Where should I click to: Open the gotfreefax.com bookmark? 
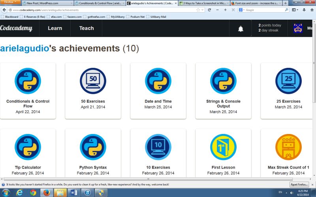click(x=94, y=17)
